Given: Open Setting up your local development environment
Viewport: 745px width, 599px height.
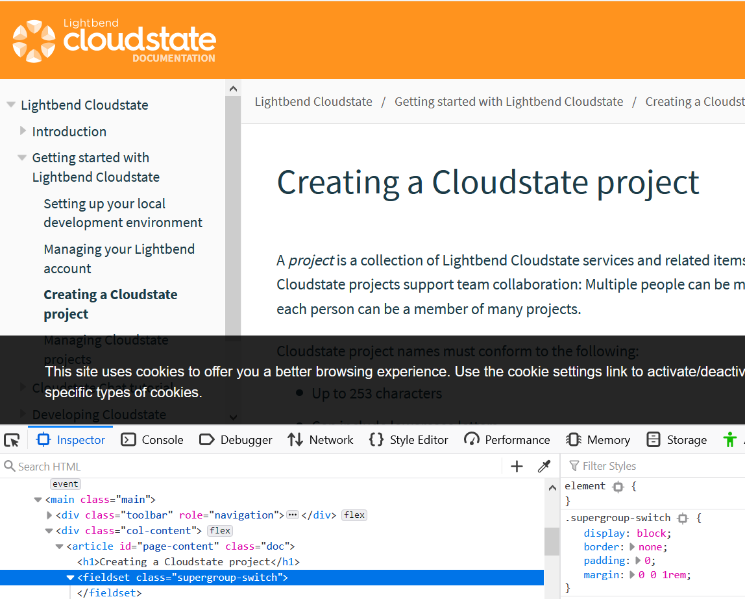Looking at the screenshot, I should [123, 213].
